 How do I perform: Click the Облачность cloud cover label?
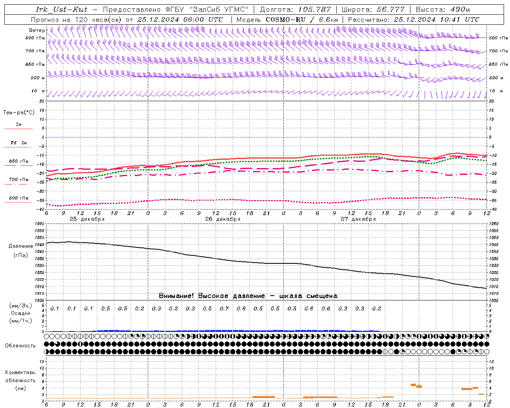pyautogui.click(x=20, y=346)
